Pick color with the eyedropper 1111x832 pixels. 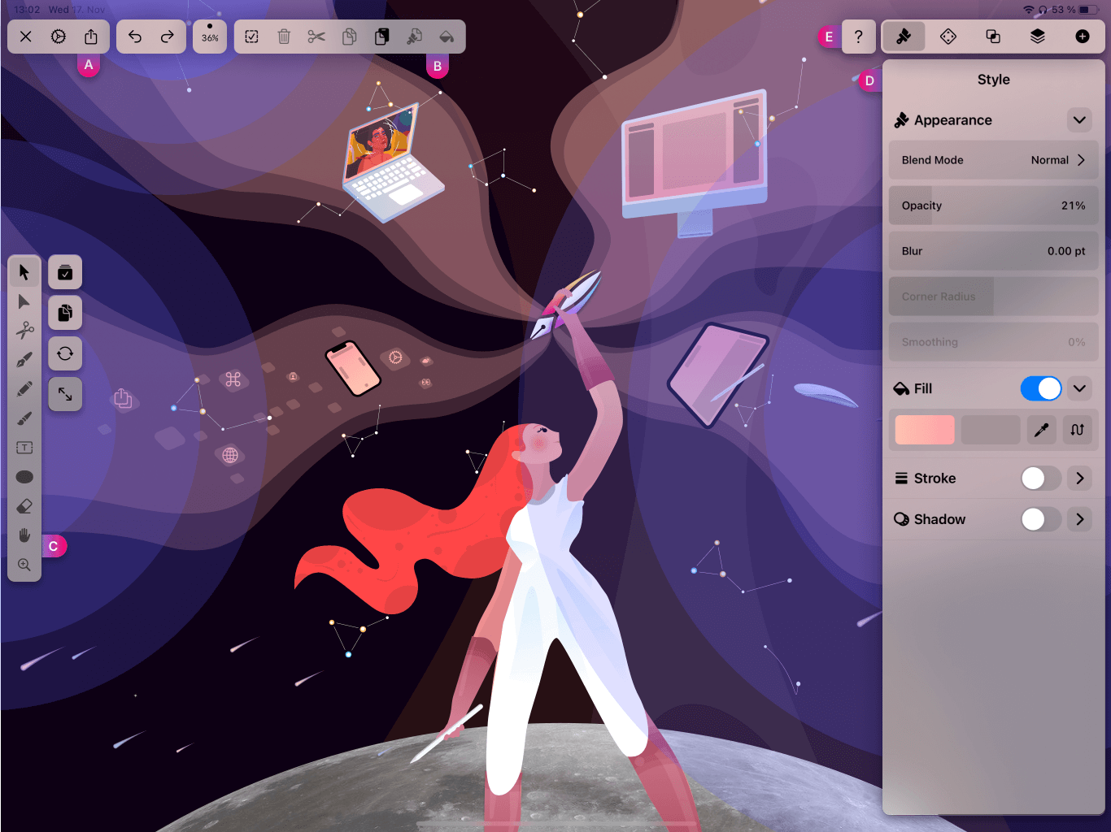[1041, 430]
